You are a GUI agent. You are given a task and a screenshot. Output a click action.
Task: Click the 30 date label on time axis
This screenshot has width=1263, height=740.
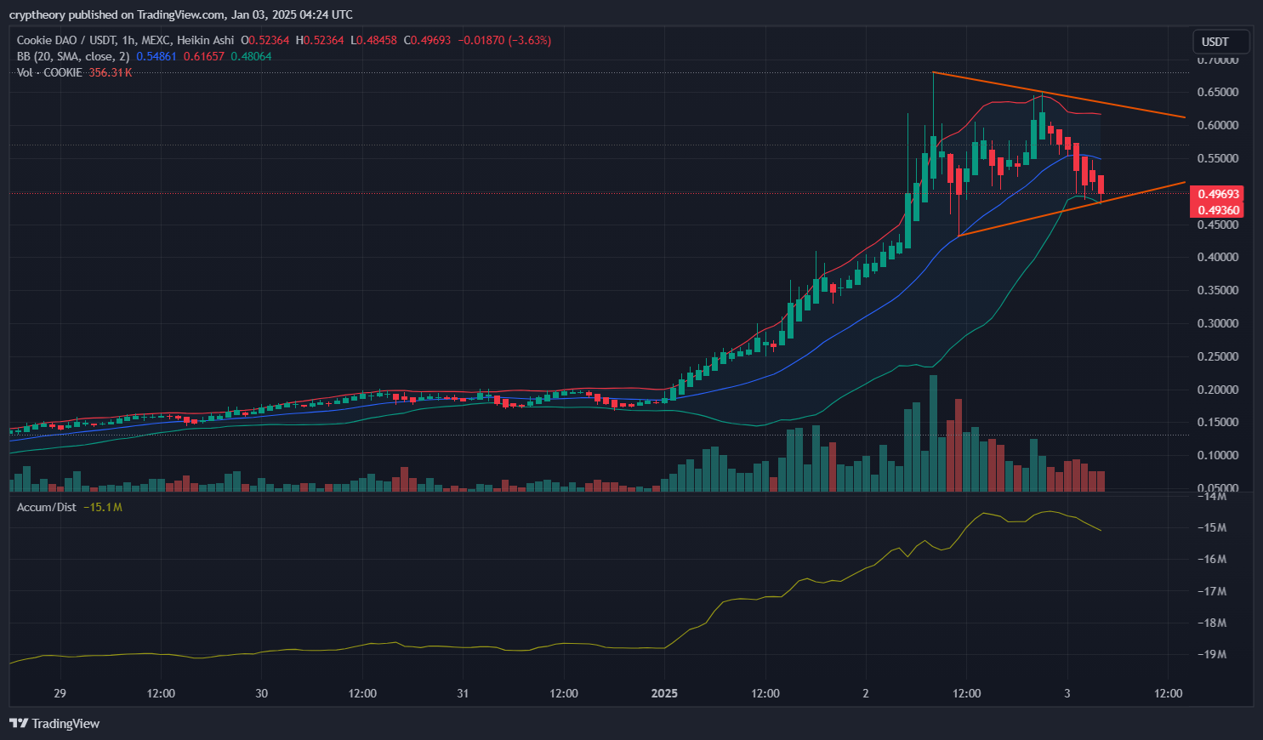tap(261, 693)
